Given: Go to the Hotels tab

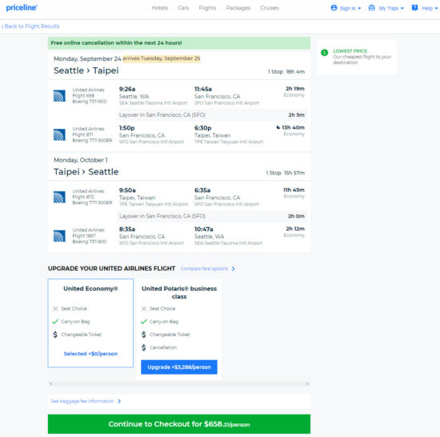Looking at the screenshot, I should (160, 8).
